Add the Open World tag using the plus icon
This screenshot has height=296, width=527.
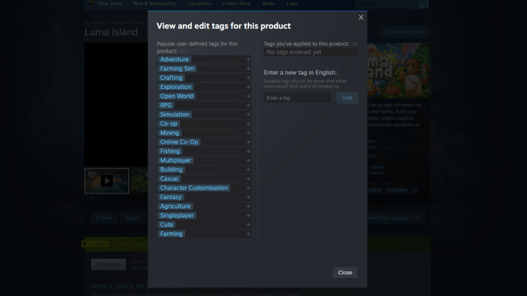pyautogui.click(x=248, y=96)
